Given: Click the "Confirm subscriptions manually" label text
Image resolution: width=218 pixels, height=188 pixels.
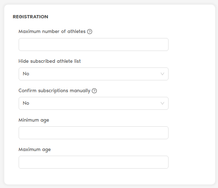Looking at the screenshot, I should [54, 91].
